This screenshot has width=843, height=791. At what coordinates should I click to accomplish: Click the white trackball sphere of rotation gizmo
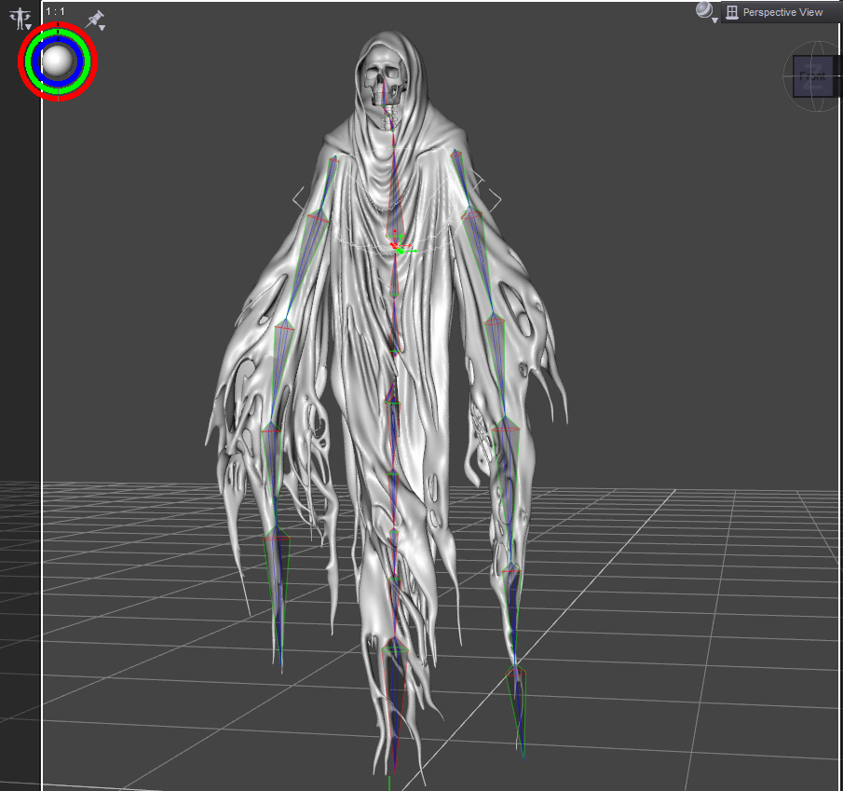click(x=58, y=61)
